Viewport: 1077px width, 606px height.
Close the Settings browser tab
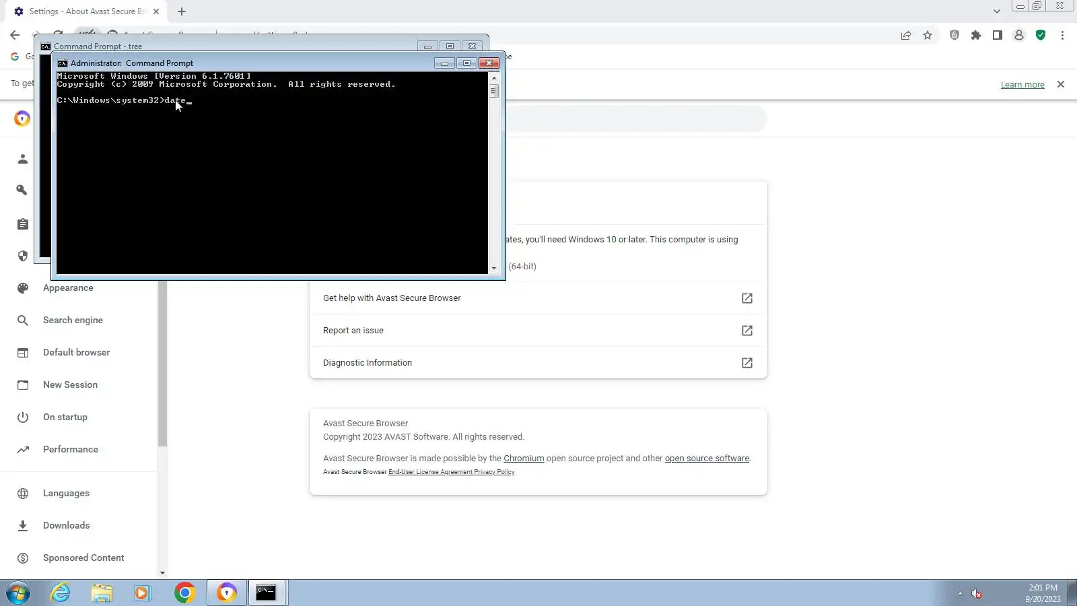tap(156, 11)
